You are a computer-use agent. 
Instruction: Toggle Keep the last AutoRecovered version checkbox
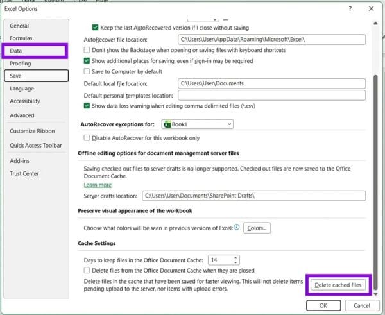click(x=95, y=27)
